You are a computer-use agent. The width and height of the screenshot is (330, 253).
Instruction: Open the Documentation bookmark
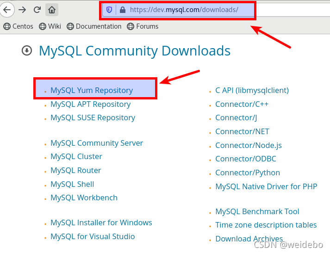point(94,26)
